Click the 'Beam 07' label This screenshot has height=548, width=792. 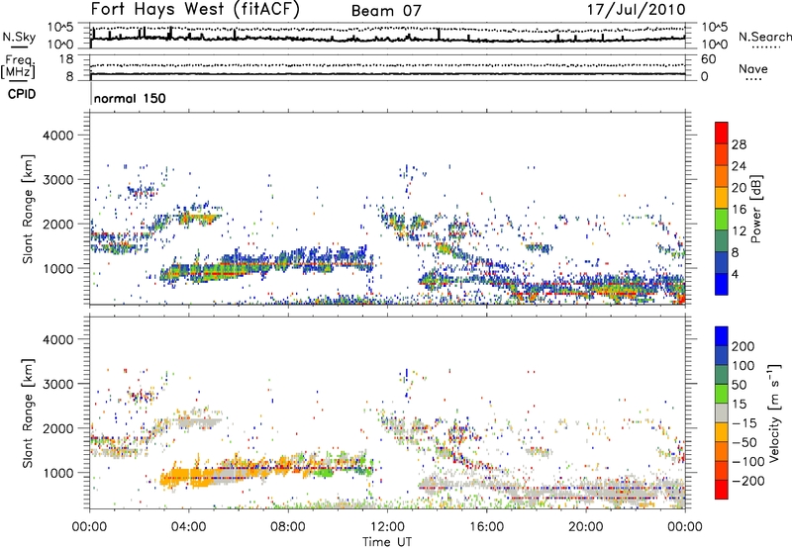[386, 11]
